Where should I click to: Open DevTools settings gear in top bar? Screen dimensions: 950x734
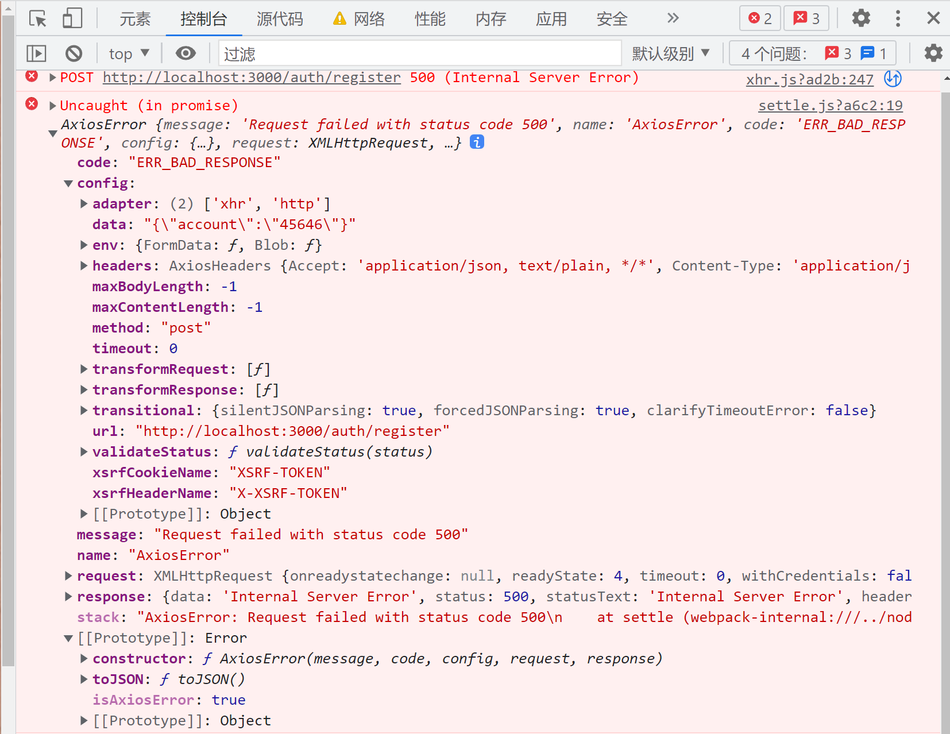click(x=861, y=18)
